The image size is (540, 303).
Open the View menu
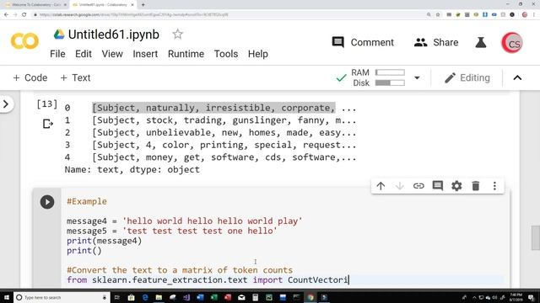pyautogui.click(x=112, y=54)
